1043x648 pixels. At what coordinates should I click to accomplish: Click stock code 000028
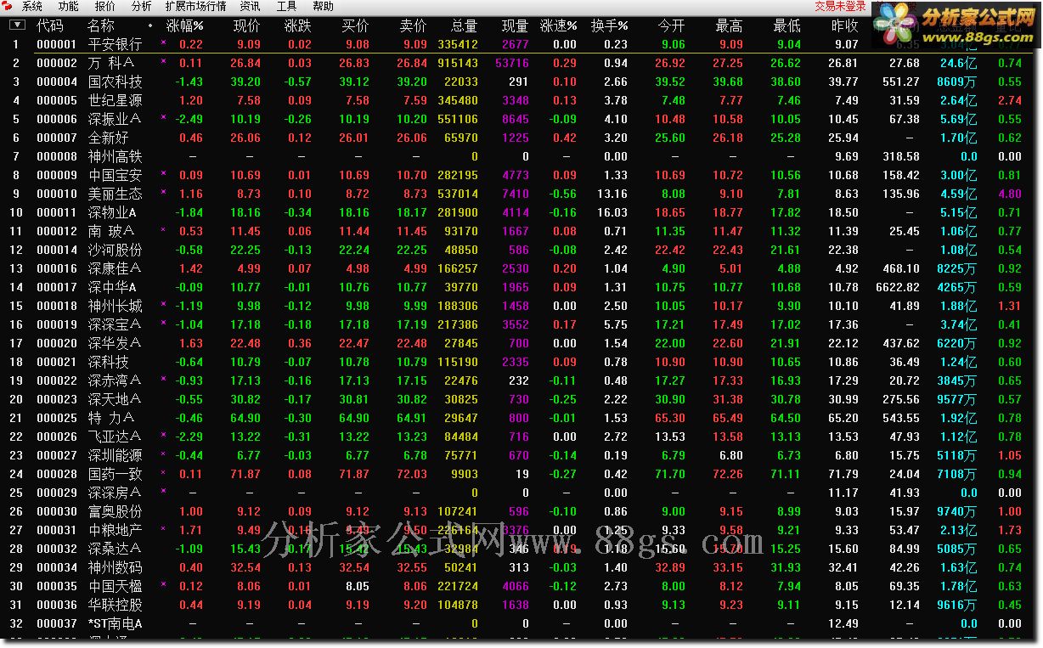coord(57,474)
